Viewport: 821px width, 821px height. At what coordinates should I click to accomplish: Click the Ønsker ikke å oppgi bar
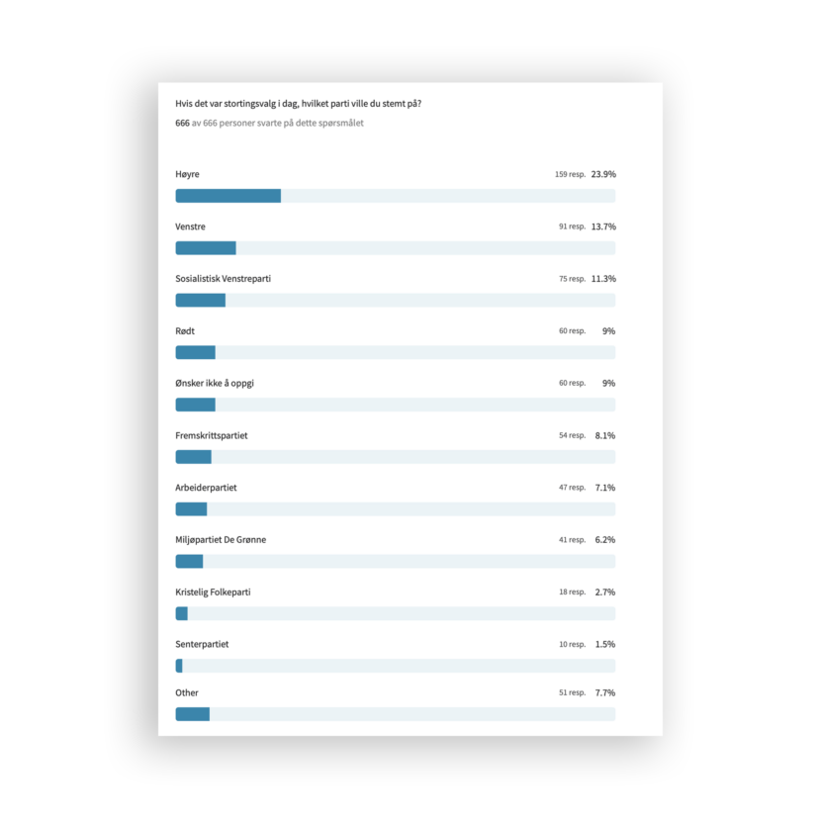tap(395, 405)
